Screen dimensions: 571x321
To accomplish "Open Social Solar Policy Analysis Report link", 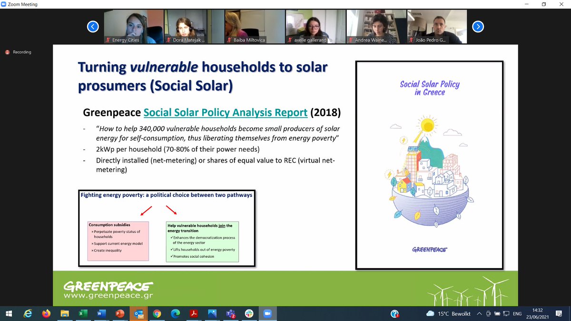I will point(225,113).
